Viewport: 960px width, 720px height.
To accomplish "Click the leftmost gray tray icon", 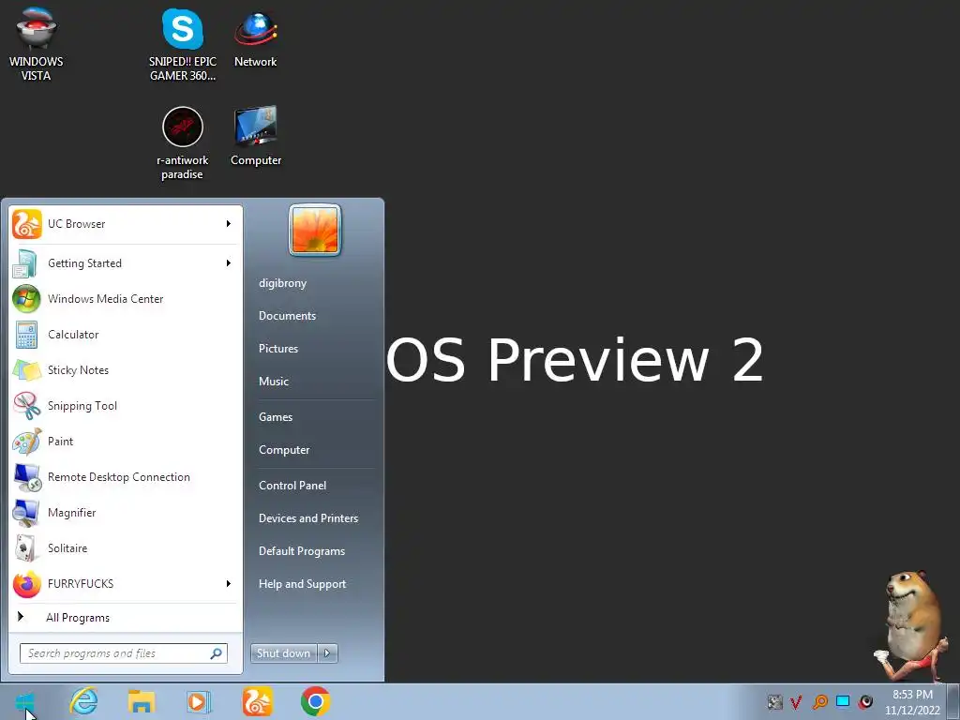I will (x=774, y=701).
